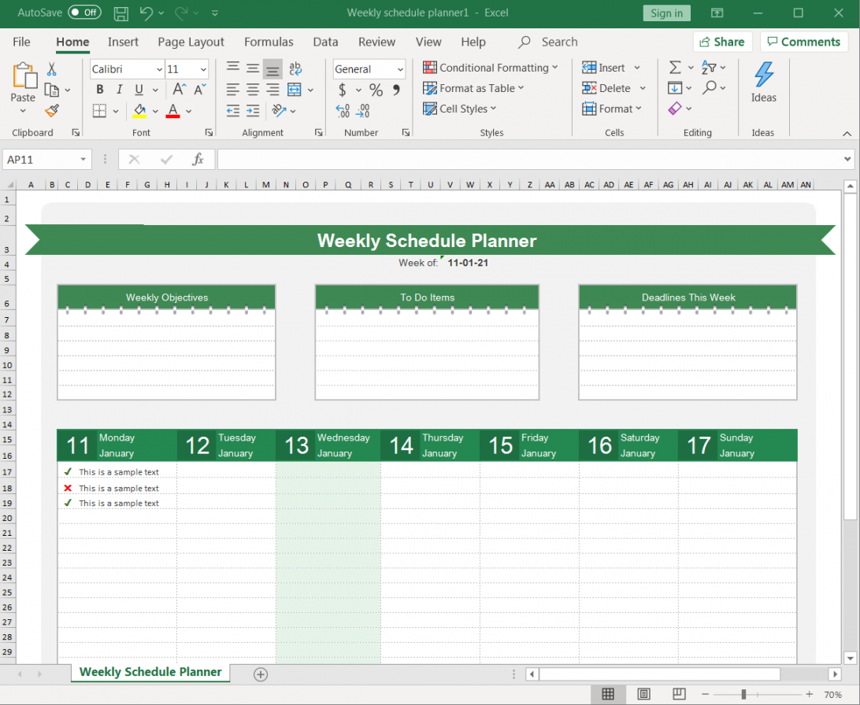The height and width of the screenshot is (705, 860).
Task: Switch to the Insert tab
Action: [x=123, y=42]
